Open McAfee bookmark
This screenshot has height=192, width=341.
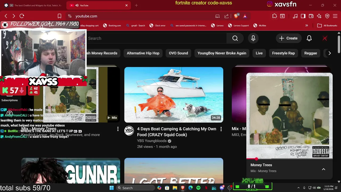[x=259, y=26]
